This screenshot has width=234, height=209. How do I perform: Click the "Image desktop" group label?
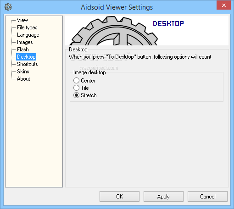(89, 72)
